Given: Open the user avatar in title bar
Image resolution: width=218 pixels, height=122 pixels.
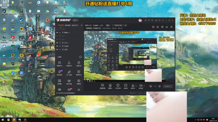Looking at the screenshot, I should click(x=140, y=20).
